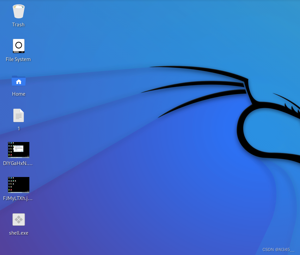Select the shell.exe executable icon
Viewport: 300px width, 255px height.
tap(19, 219)
